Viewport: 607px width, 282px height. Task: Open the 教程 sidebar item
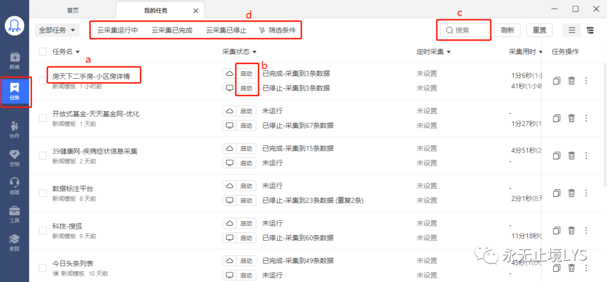(15, 243)
